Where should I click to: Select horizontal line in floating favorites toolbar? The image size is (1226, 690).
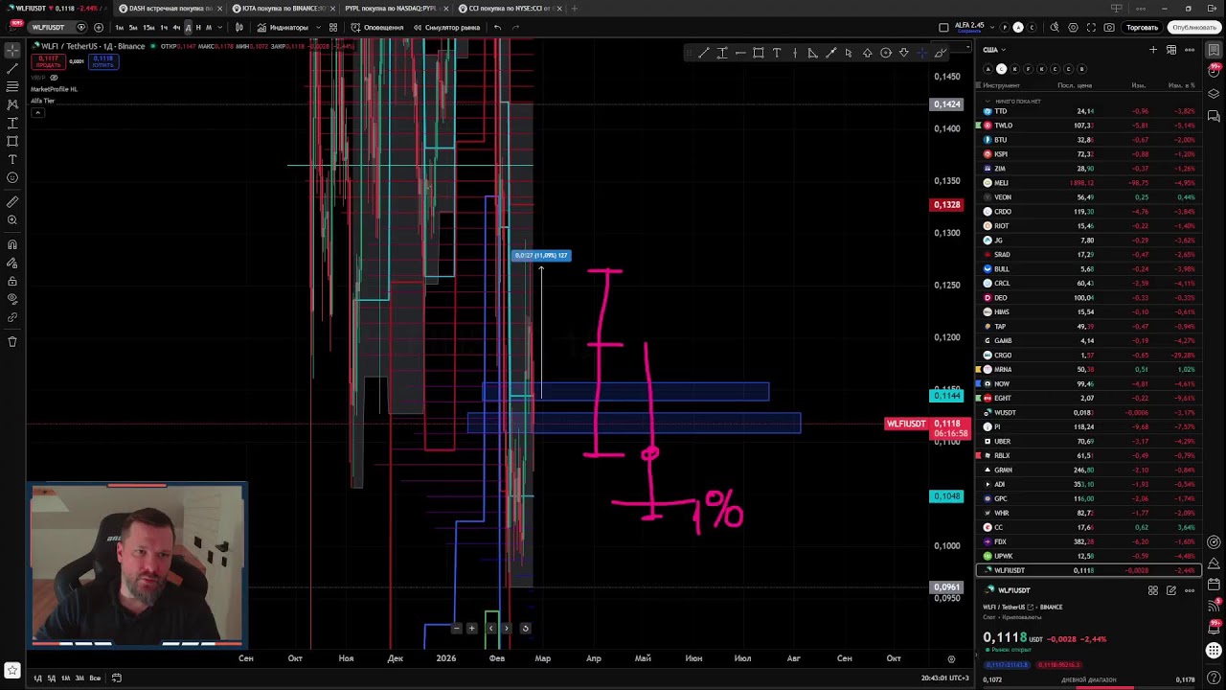(740, 53)
